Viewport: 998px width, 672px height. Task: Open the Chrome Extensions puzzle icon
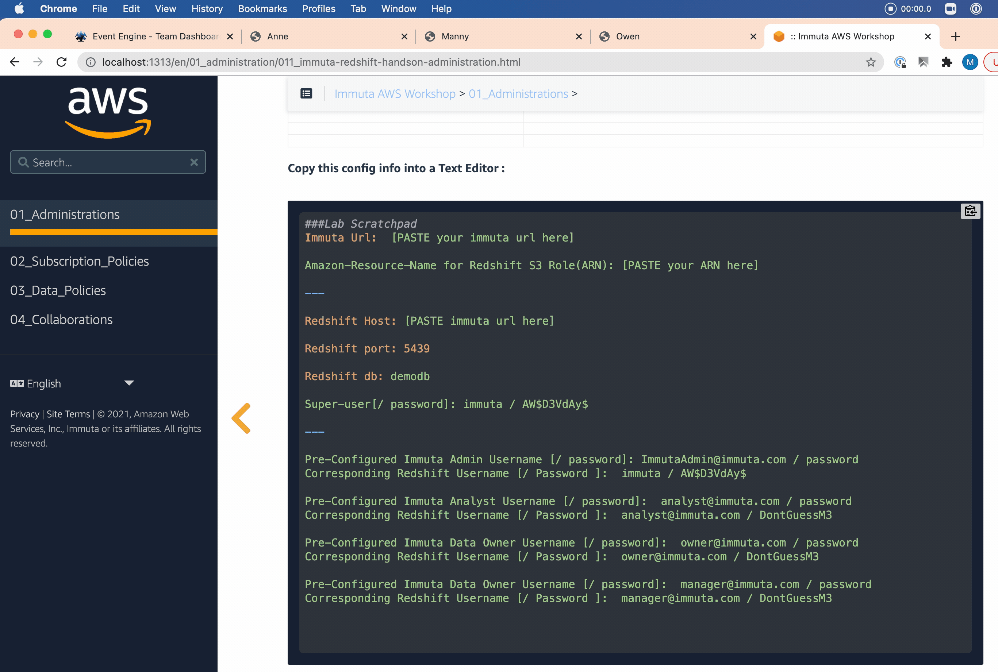pyautogui.click(x=947, y=62)
